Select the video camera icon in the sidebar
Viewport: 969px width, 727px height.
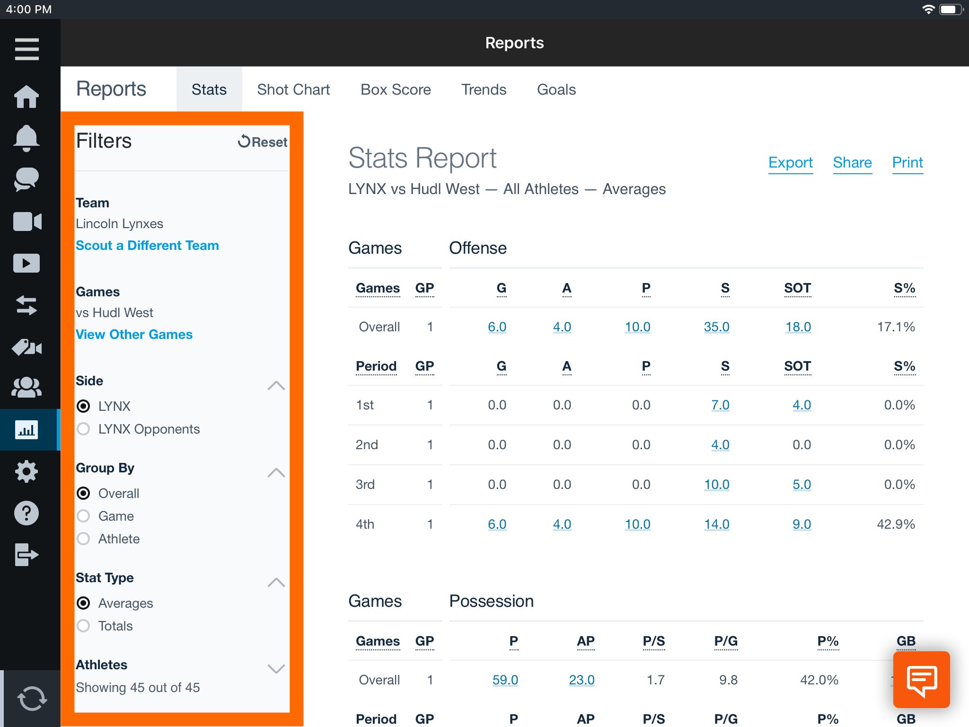(x=27, y=221)
